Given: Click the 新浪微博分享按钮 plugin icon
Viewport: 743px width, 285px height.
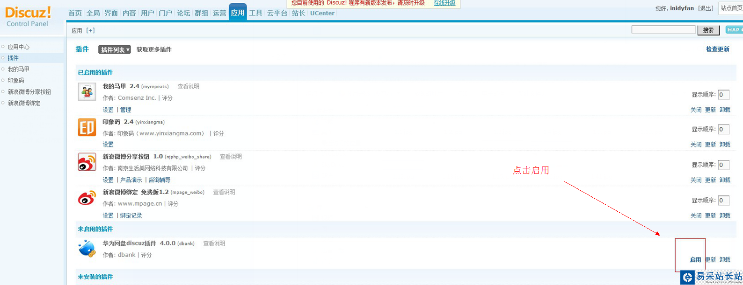Looking at the screenshot, I should (x=87, y=162).
